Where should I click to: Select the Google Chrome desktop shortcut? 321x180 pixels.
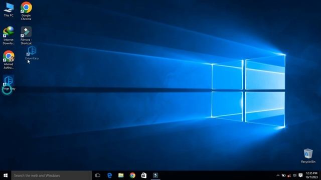coord(26,11)
